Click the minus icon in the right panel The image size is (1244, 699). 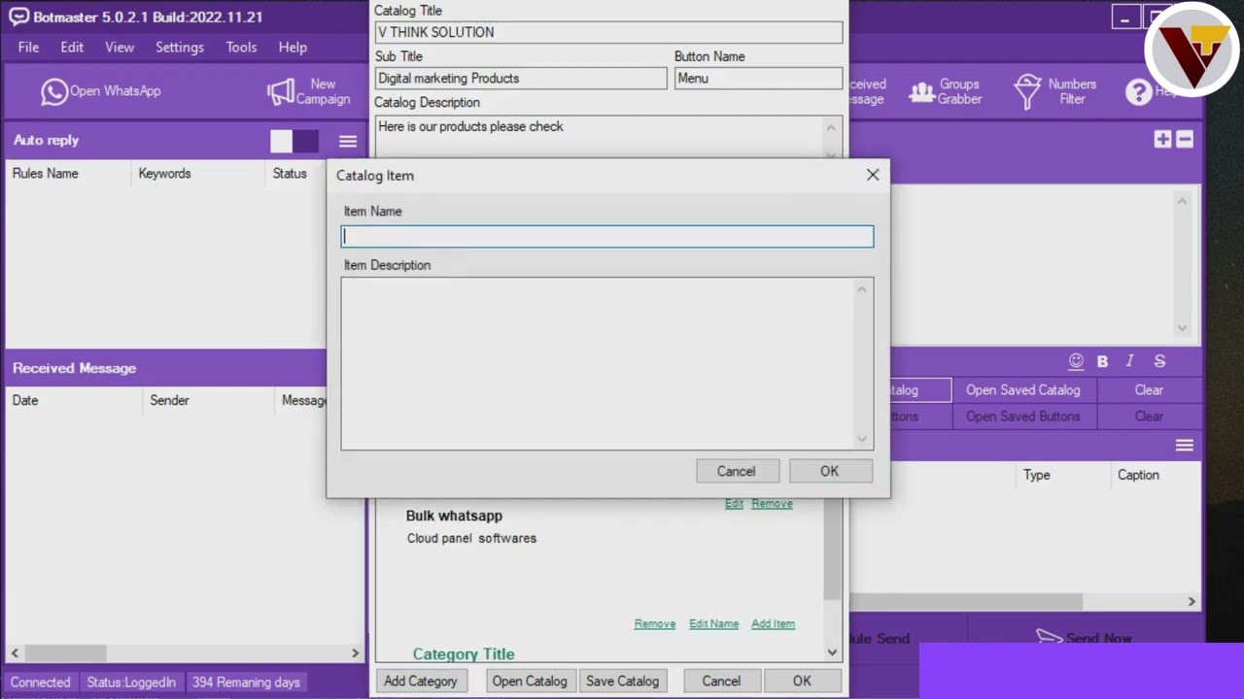pyautogui.click(x=1185, y=139)
